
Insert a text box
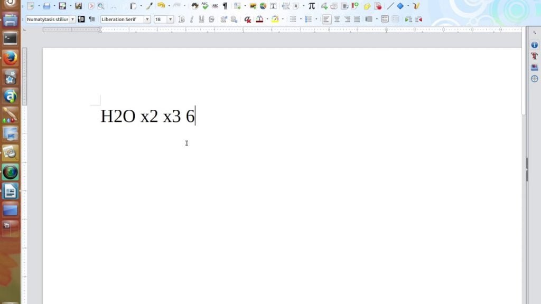point(273,6)
